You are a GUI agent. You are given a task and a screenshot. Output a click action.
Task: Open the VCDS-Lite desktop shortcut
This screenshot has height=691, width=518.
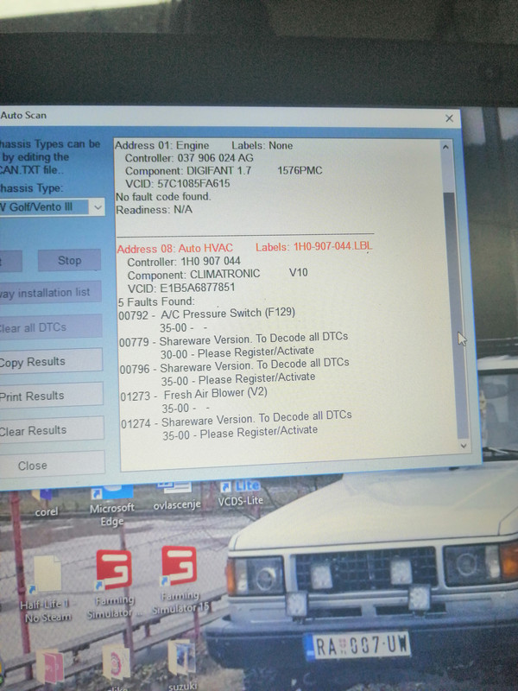tap(240, 491)
